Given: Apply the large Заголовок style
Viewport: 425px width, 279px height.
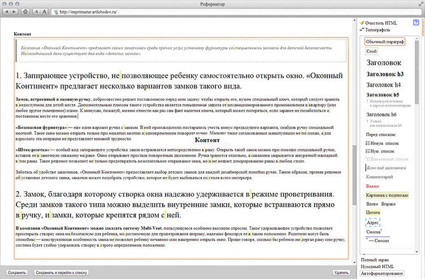Looking at the screenshot, I should click(x=384, y=62).
